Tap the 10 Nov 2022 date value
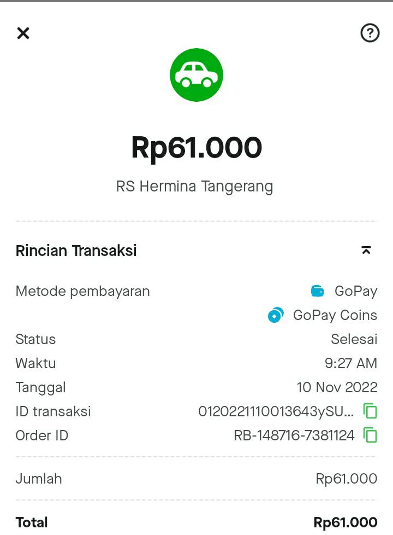 pos(337,387)
